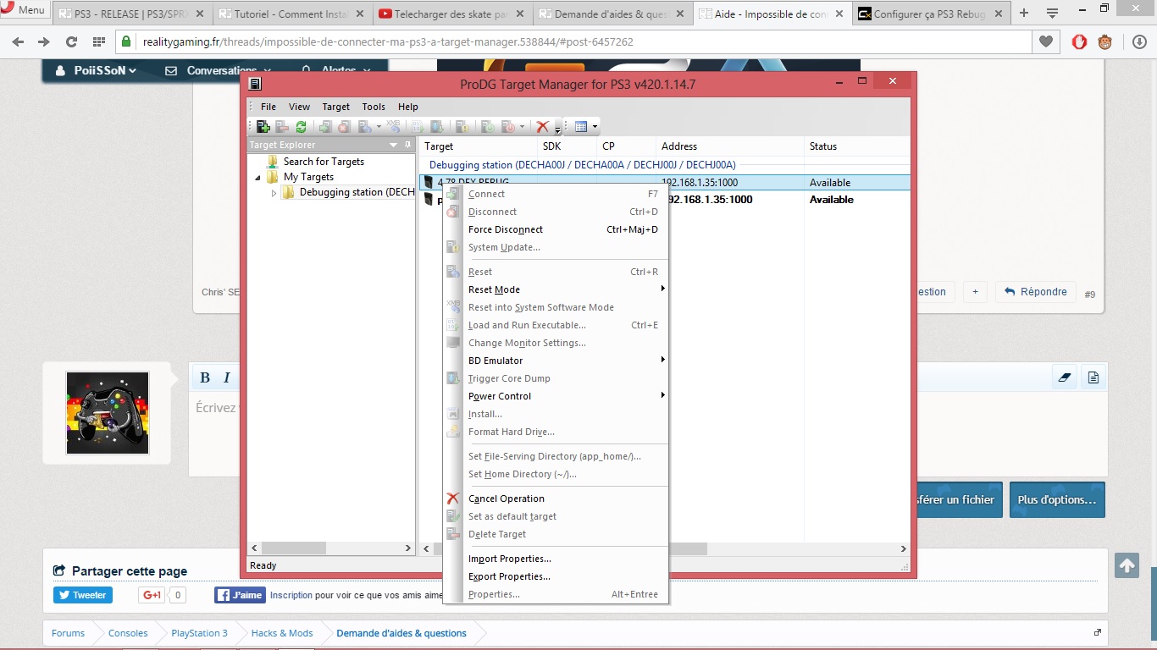Viewport: 1157px width, 650px height.
Task: Click the Disconnect toolbar icon
Action: (344, 127)
